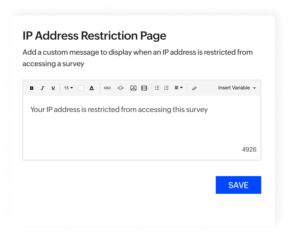The image size is (291, 236).
Task: Open the font size dropdown
Action: pos(68,88)
